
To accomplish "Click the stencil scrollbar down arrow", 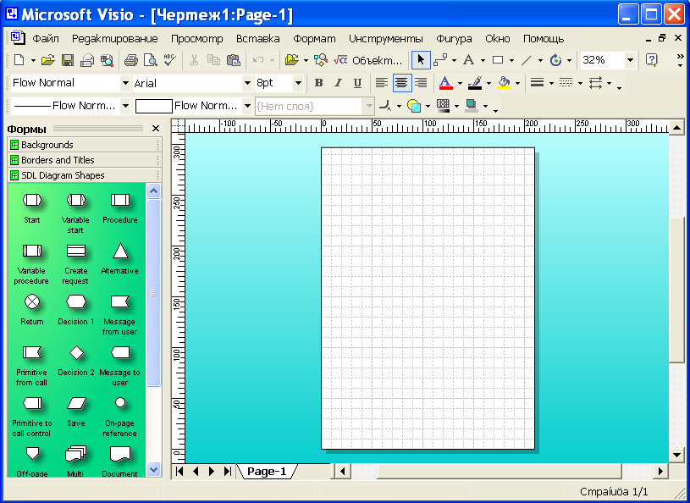I will pos(153,469).
